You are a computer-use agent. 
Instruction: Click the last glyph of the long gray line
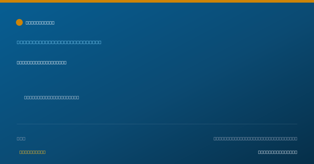(x=296, y=138)
